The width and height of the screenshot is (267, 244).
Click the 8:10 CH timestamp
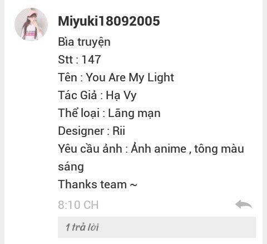click(x=78, y=205)
